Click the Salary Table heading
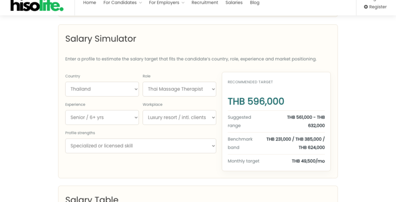This screenshot has width=396, height=202. click(91, 200)
